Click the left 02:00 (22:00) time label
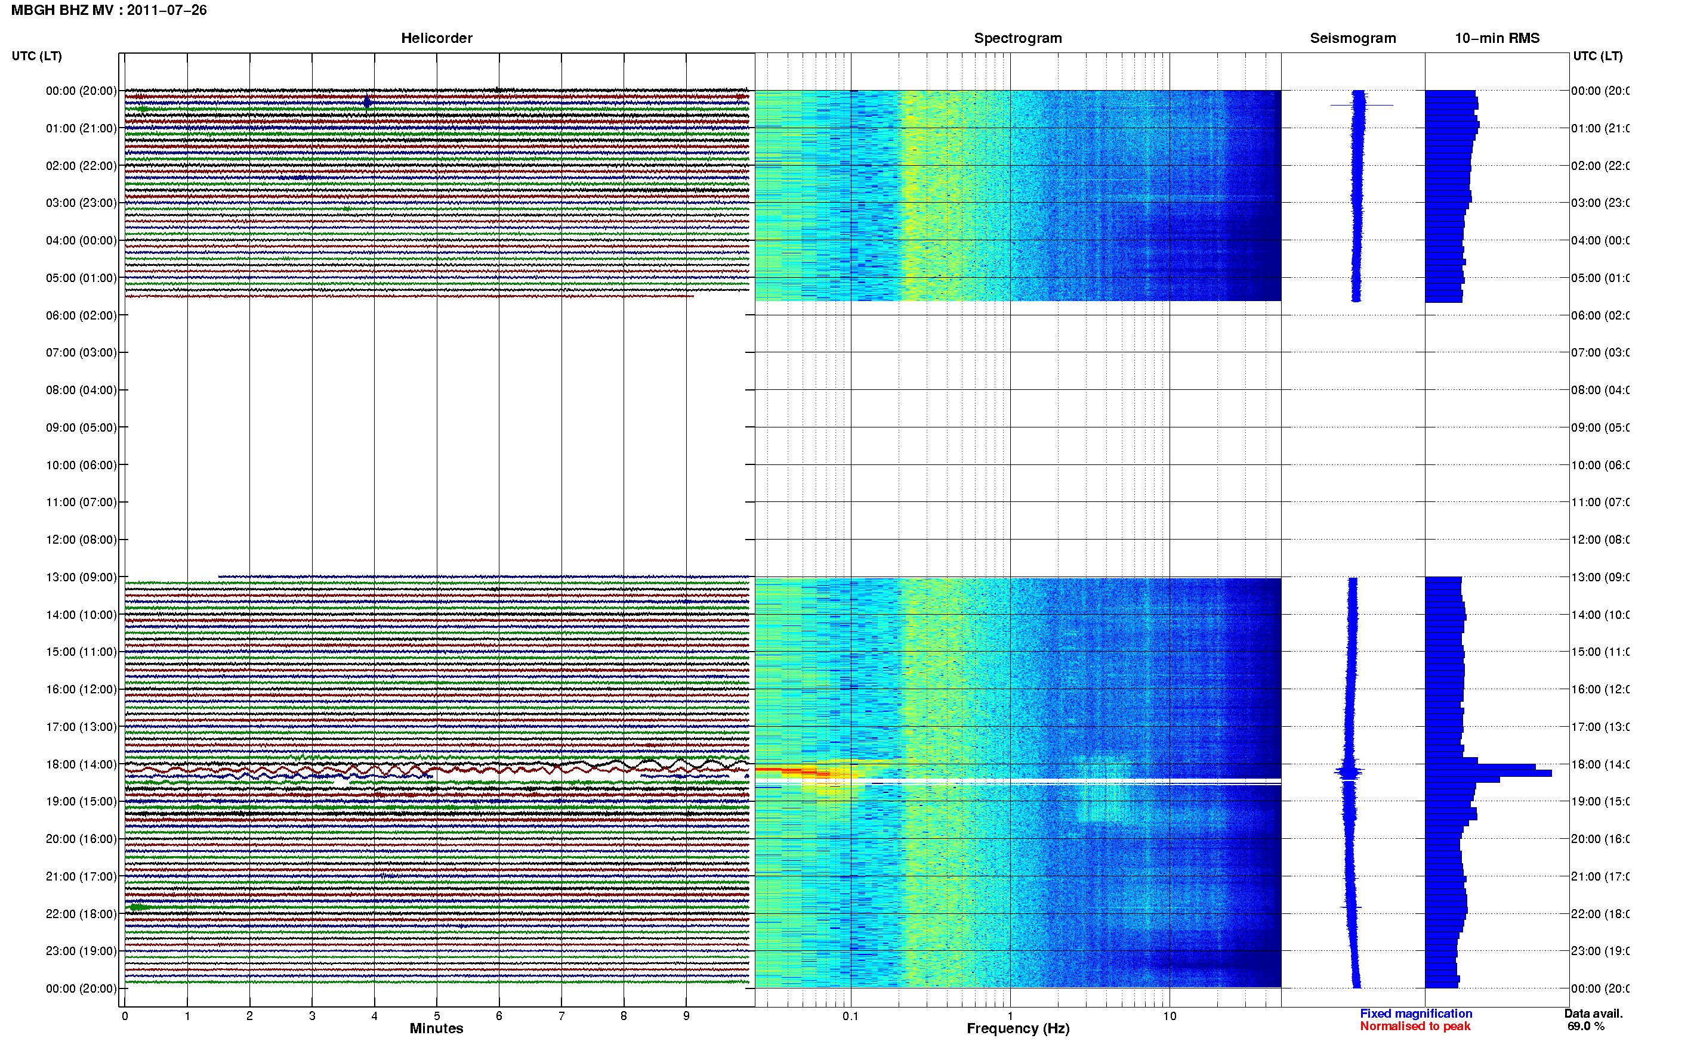Viewport: 1697px width, 1060px height. pos(81,166)
